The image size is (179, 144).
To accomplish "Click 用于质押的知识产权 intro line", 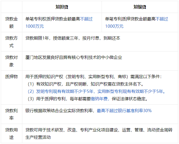I will 93,77.
